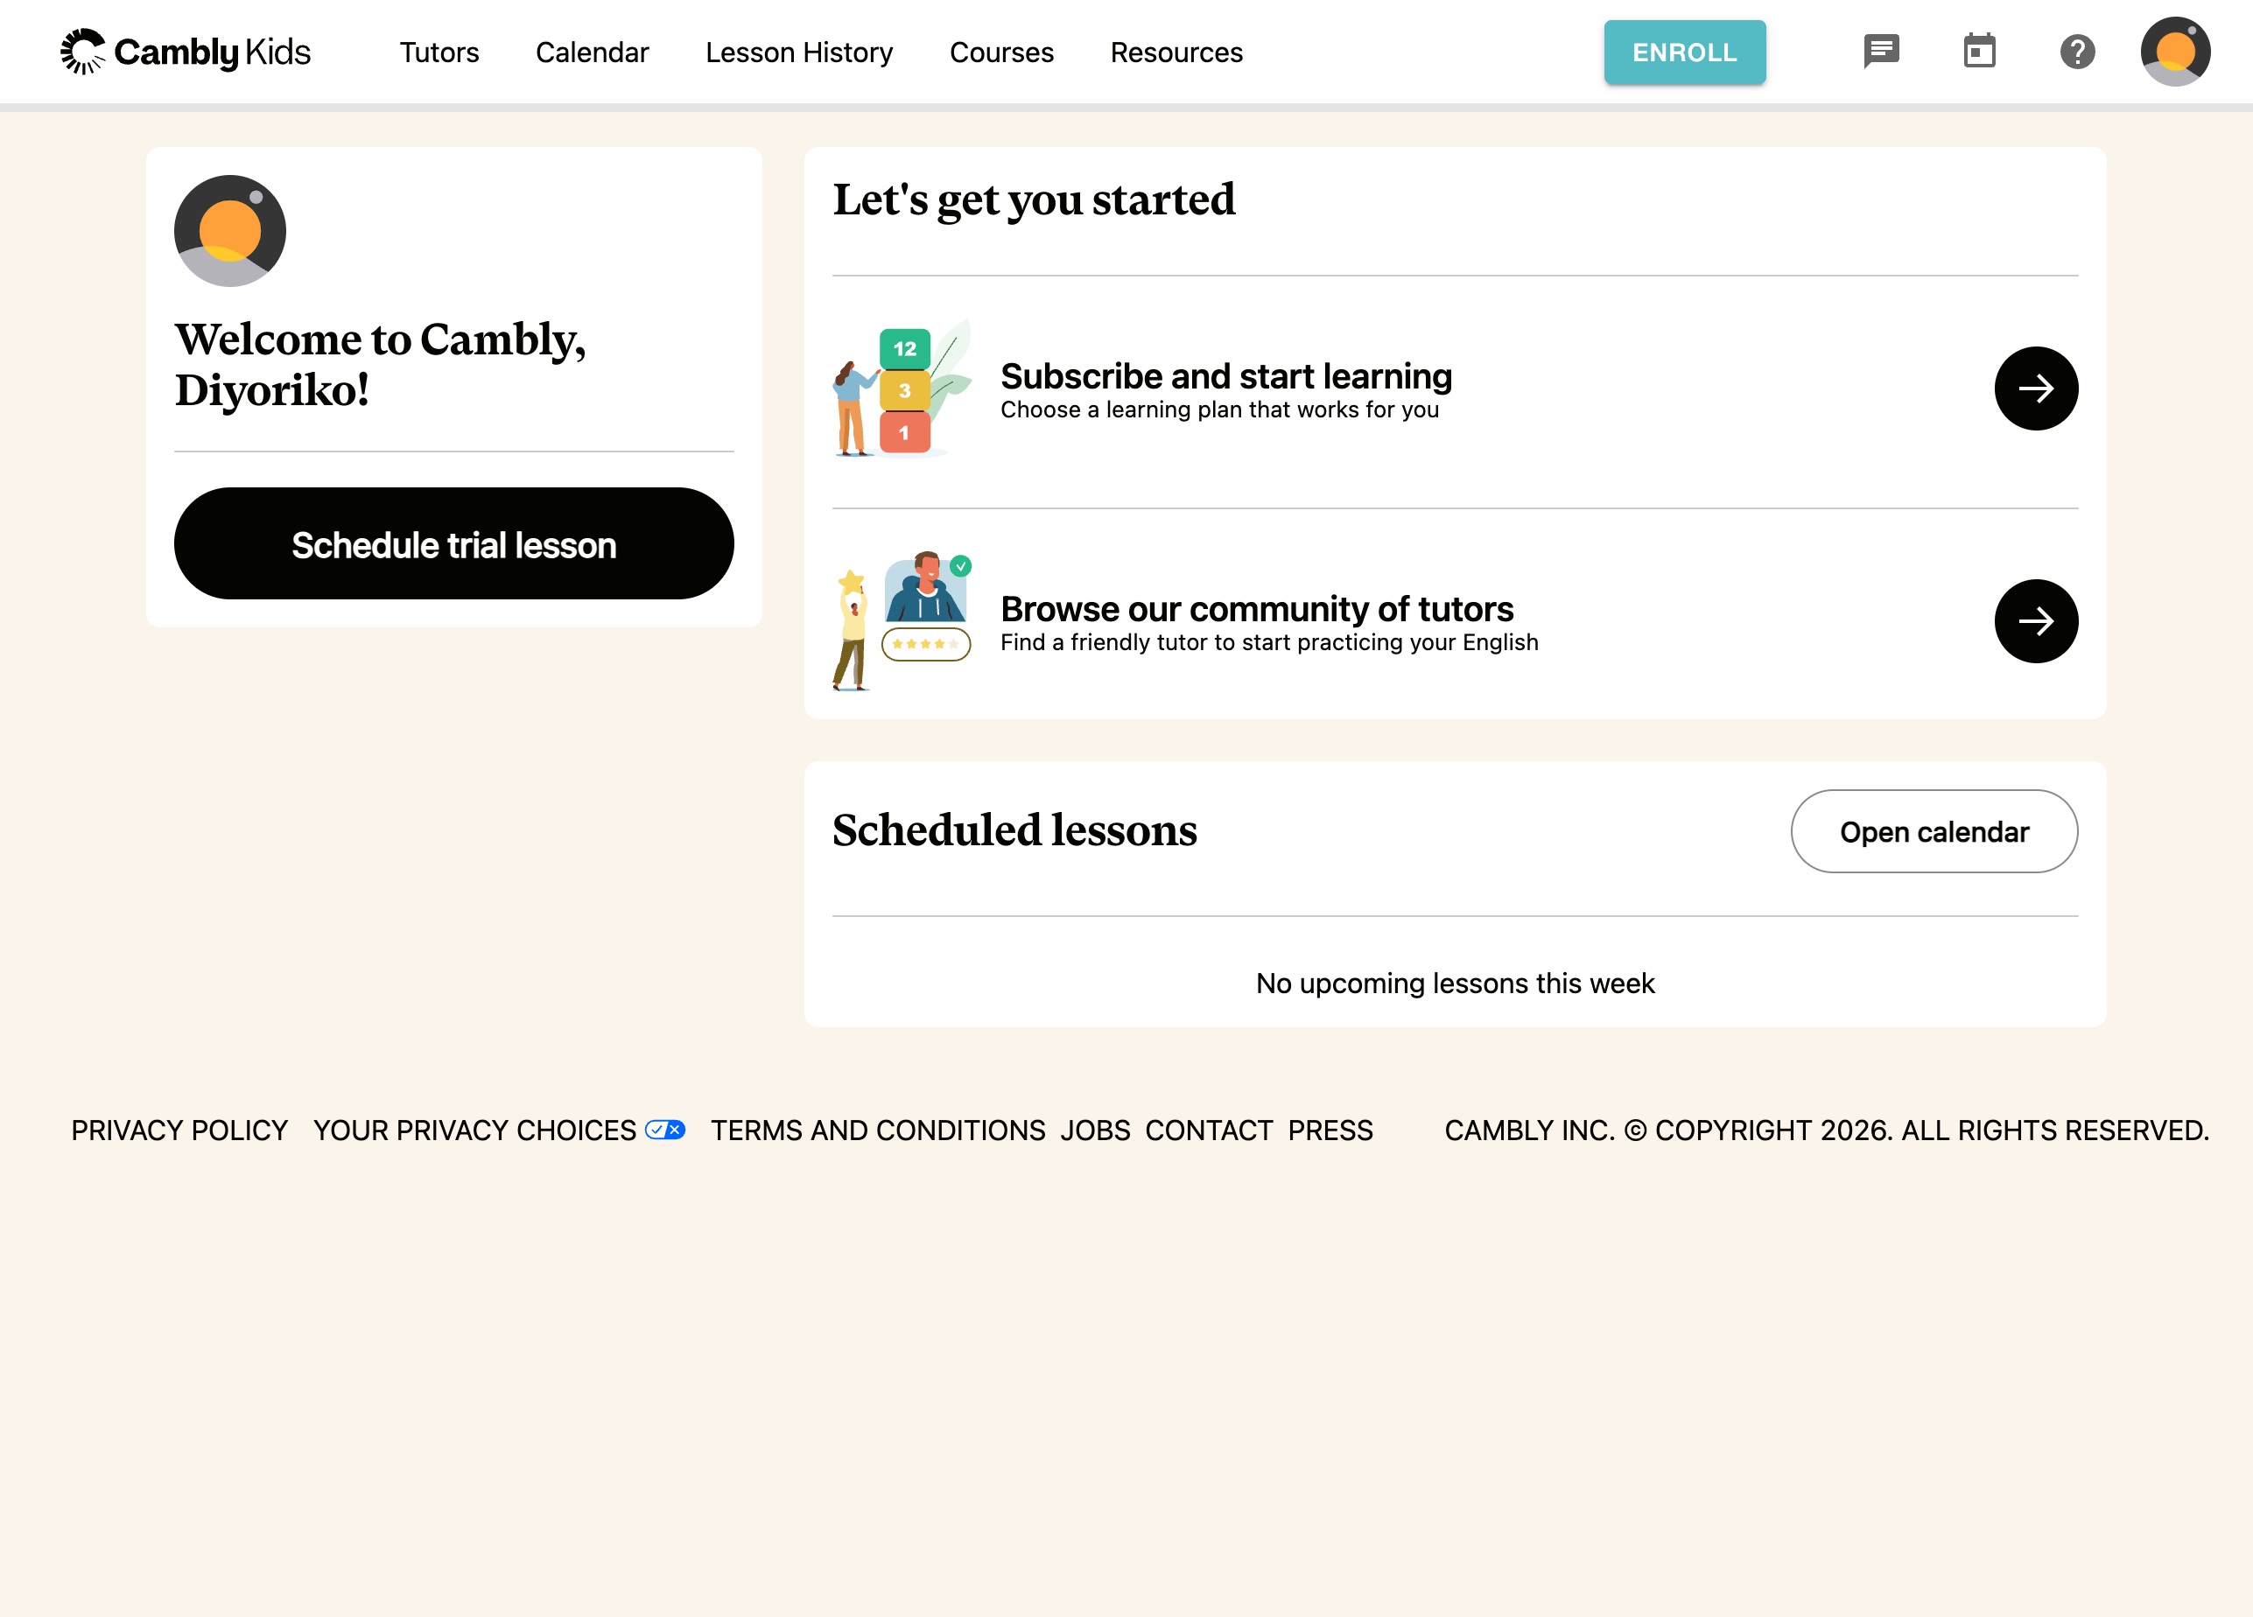The image size is (2253, 1617).
Task: Open the Lesson History page
Action: point(798,52)
